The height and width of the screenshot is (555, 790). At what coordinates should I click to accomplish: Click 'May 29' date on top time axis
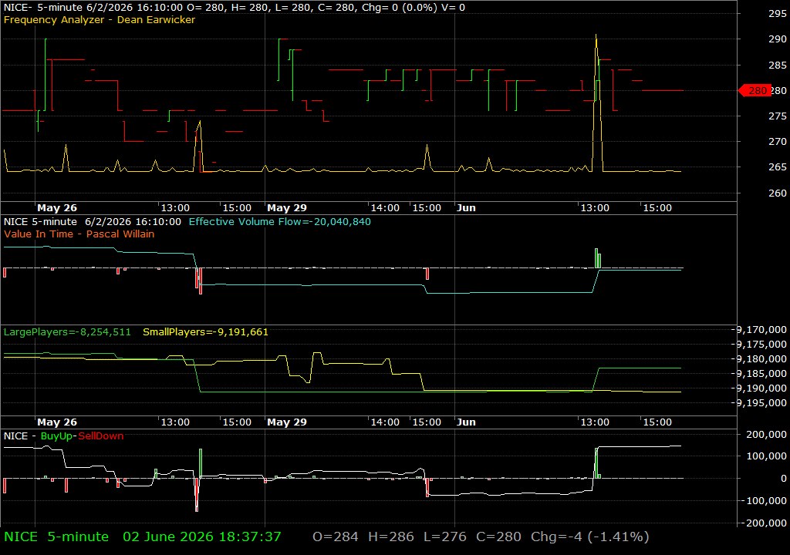click(287, 207)
